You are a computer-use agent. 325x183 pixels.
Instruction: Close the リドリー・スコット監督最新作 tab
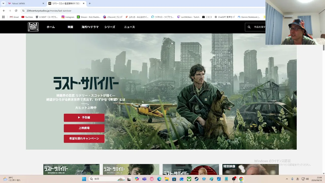[x=84, y=4]
